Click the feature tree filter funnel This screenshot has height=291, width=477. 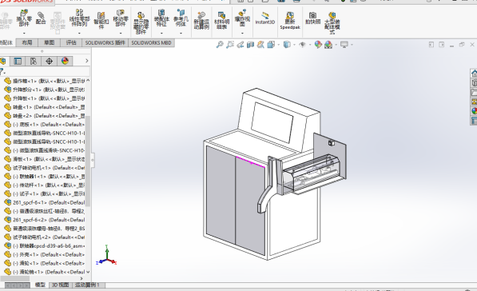[x=2, y=72]
